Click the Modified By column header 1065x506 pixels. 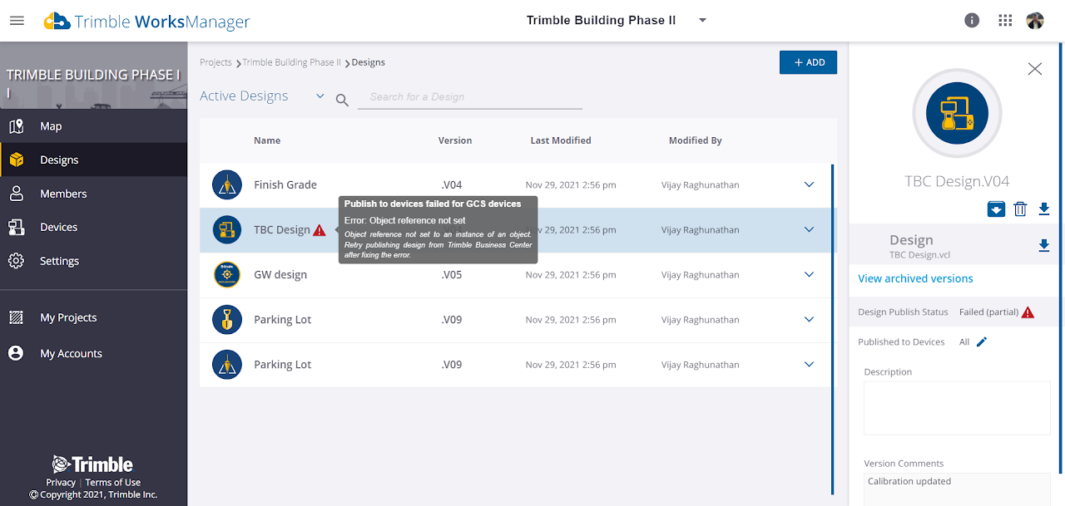[696, 140]
